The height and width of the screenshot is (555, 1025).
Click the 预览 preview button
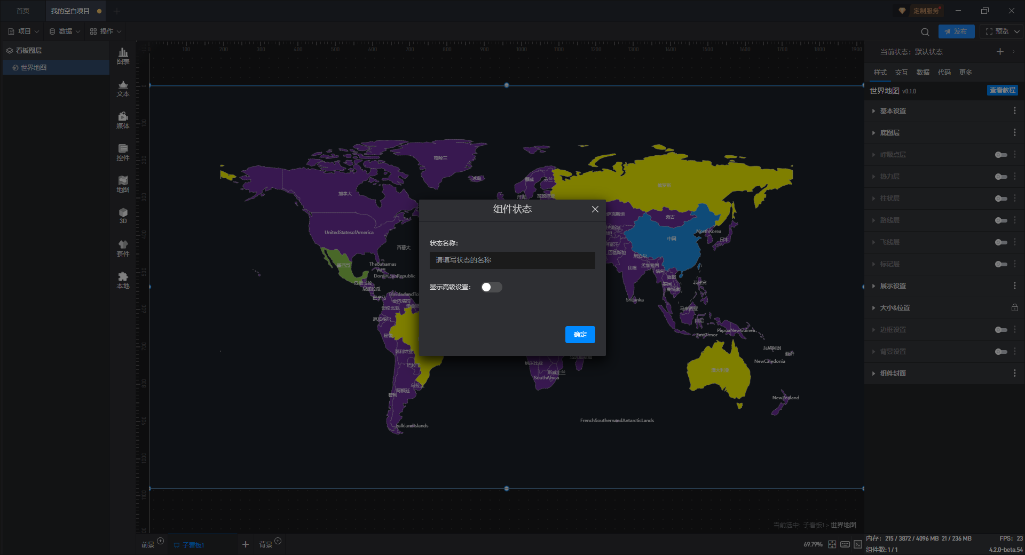(997, 31)
